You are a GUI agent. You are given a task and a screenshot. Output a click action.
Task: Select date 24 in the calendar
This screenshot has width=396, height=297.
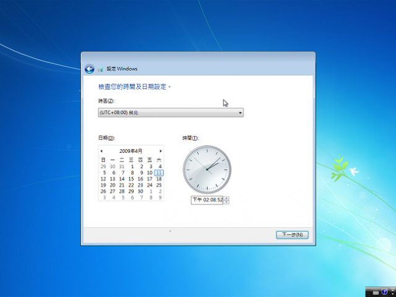coord(150,185)
